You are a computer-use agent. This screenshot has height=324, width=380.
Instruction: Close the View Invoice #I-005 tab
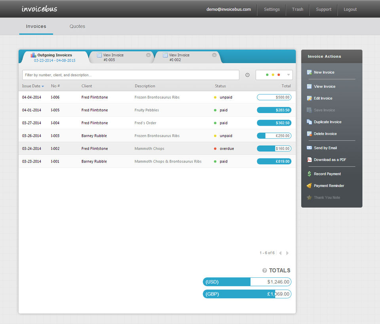(148, 55)
